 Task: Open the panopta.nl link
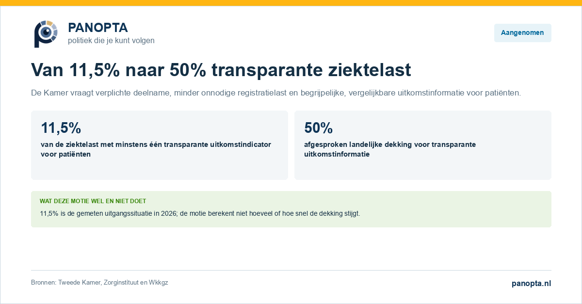click(x=531, y=283)
